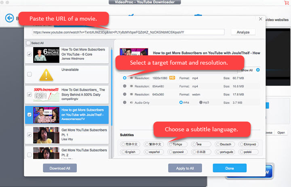Open the Get More Subscribers JouleThief thumbnail

46,115
